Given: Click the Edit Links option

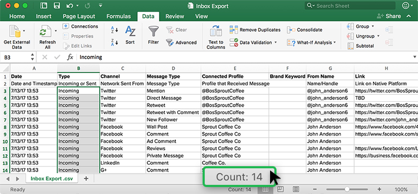Looking at the screenshot, I should [x=78, y=46].
